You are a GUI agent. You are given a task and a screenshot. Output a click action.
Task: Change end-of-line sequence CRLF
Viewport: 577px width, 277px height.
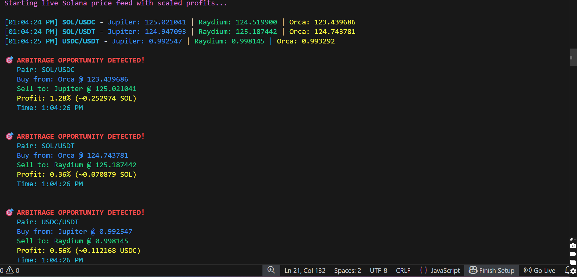(403, 271)
